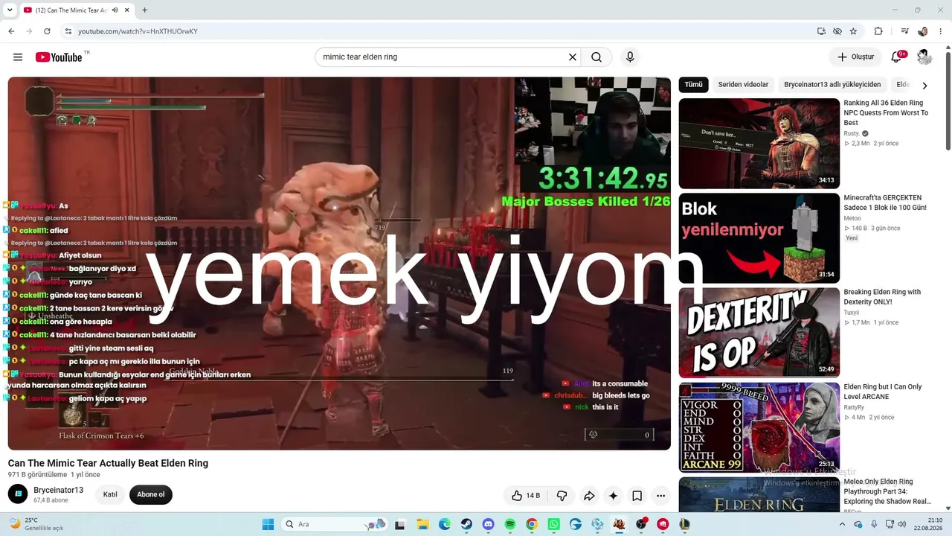Mute the tab via speaker icon
The height and width of the screenshot is (536, 952).
coord(115,10)
